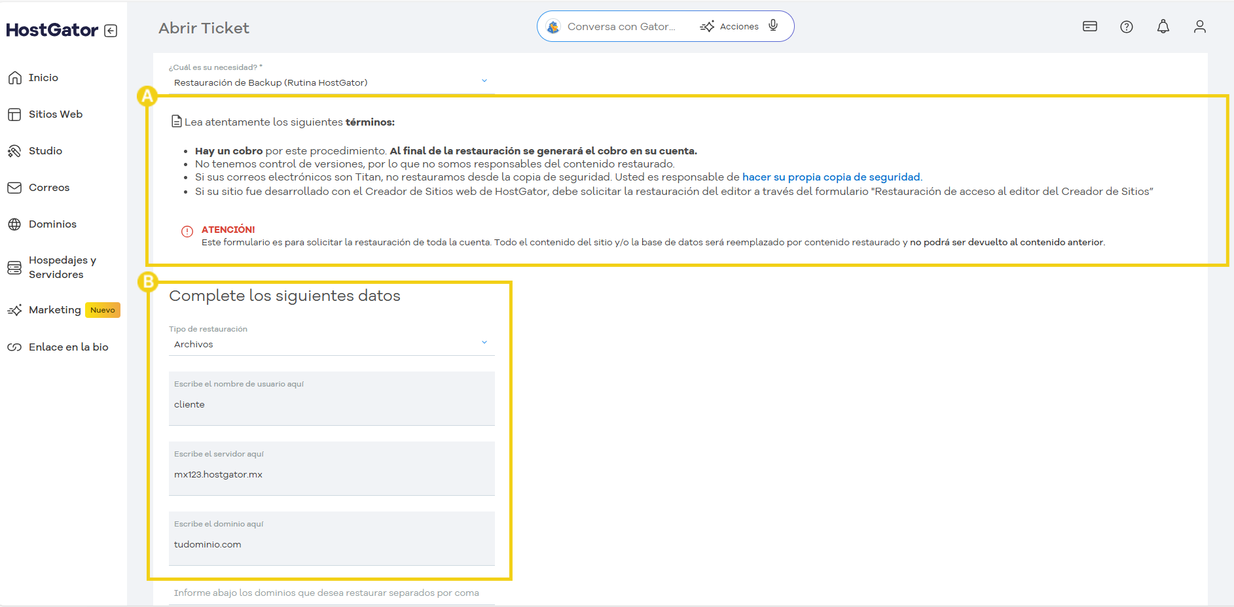
Task: Open Dominios via the globe icon
Action: 15,224
